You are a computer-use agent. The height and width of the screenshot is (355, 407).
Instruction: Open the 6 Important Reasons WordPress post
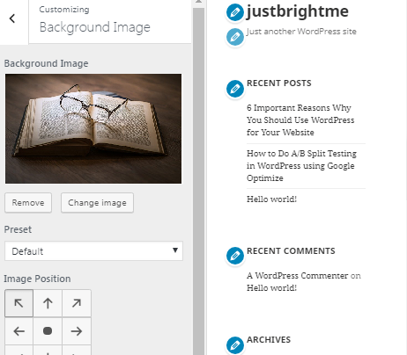pyautogui.click(x=300, y=120)
